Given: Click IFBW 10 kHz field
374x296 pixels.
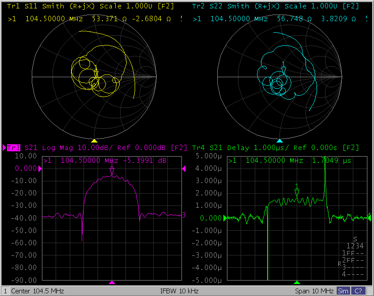Looking at the screenshot, I should click(x=179, y=291).
